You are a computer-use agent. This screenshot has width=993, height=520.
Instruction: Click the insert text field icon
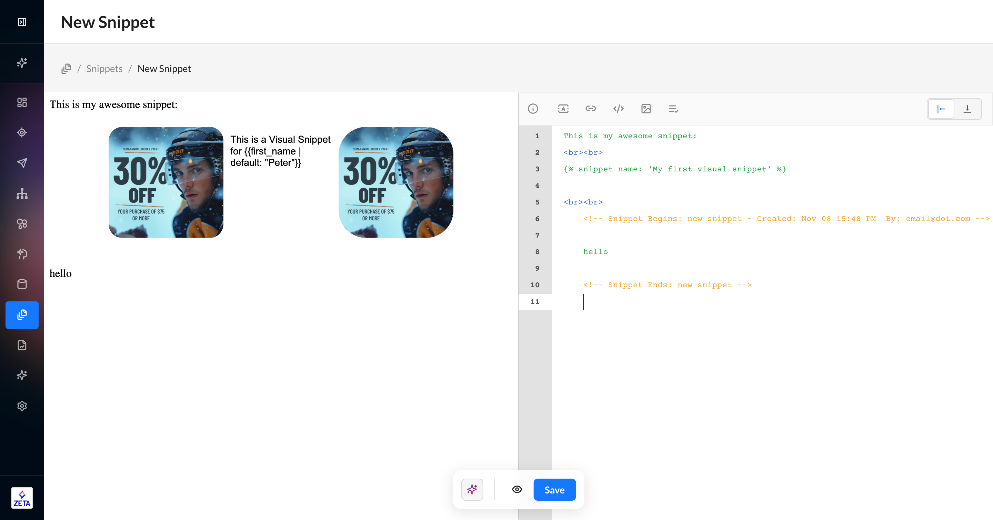click(563, 109)
